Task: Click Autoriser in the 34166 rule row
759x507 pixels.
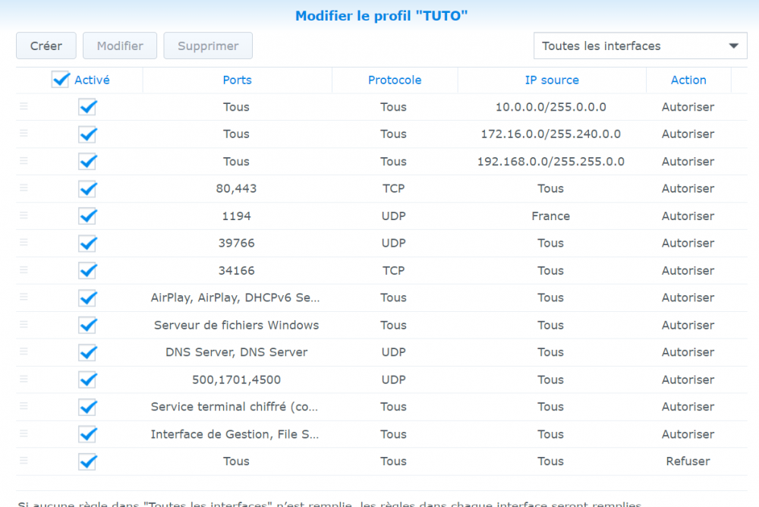Action: pyautogui.click(x=688, y=271)
